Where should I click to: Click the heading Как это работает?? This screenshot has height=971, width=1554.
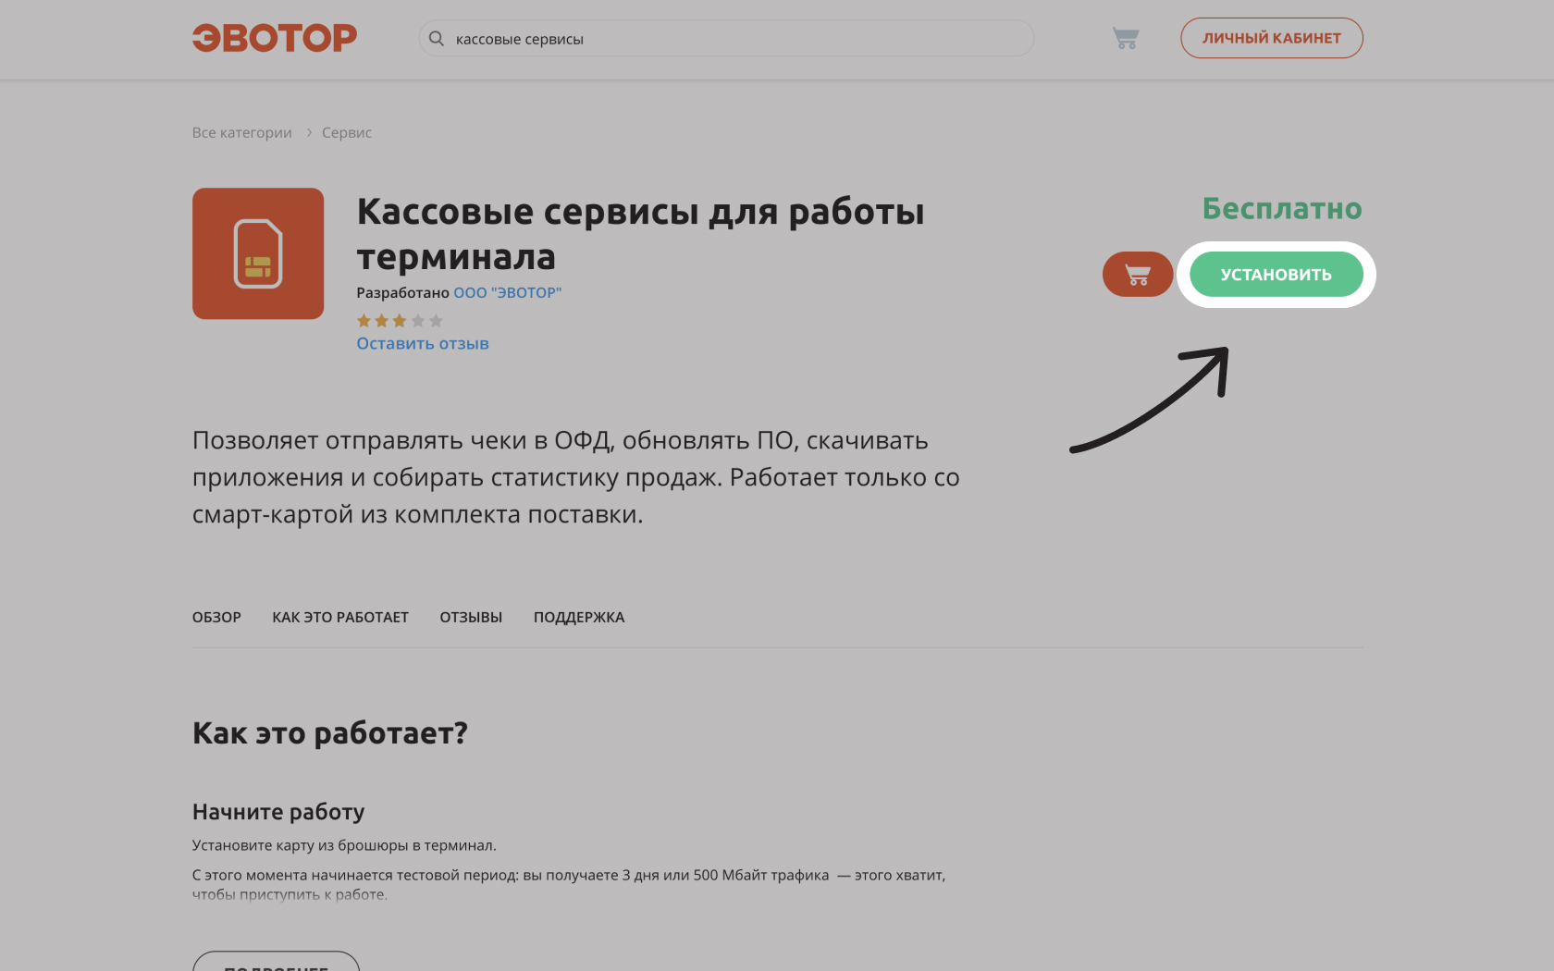(330, 733)
